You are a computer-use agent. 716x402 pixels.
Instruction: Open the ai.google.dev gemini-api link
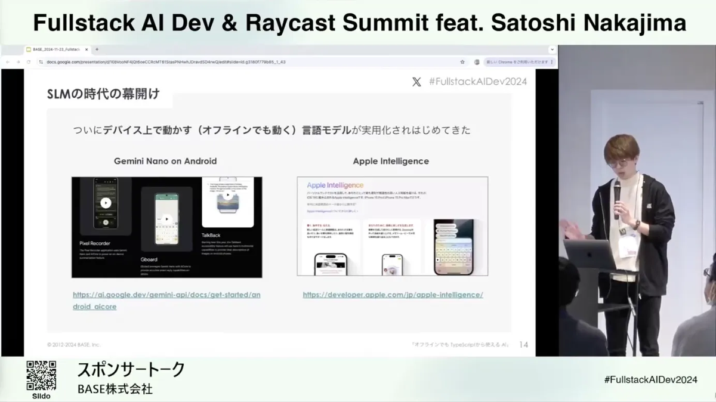166,301
